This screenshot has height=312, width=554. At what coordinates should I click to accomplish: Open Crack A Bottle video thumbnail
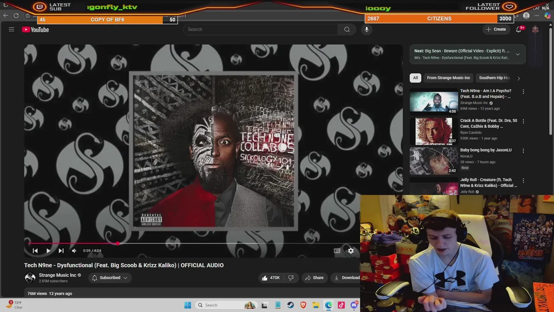pos(434,131)
